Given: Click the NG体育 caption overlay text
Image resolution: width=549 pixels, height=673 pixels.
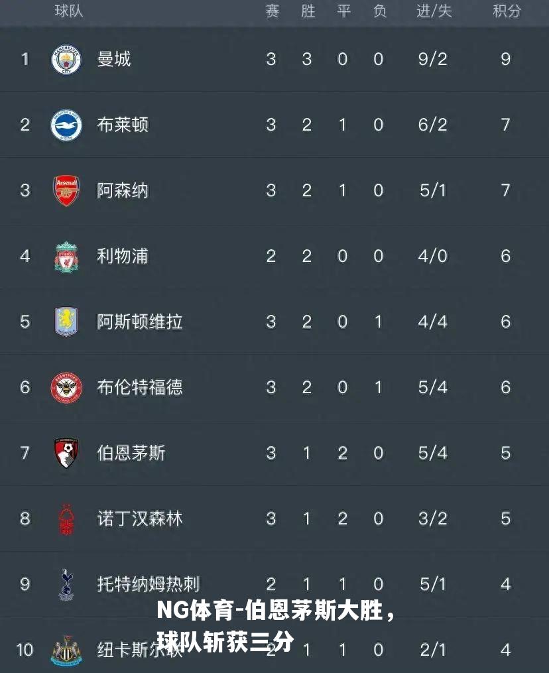Looking at the screenshot, I should 274,626.
